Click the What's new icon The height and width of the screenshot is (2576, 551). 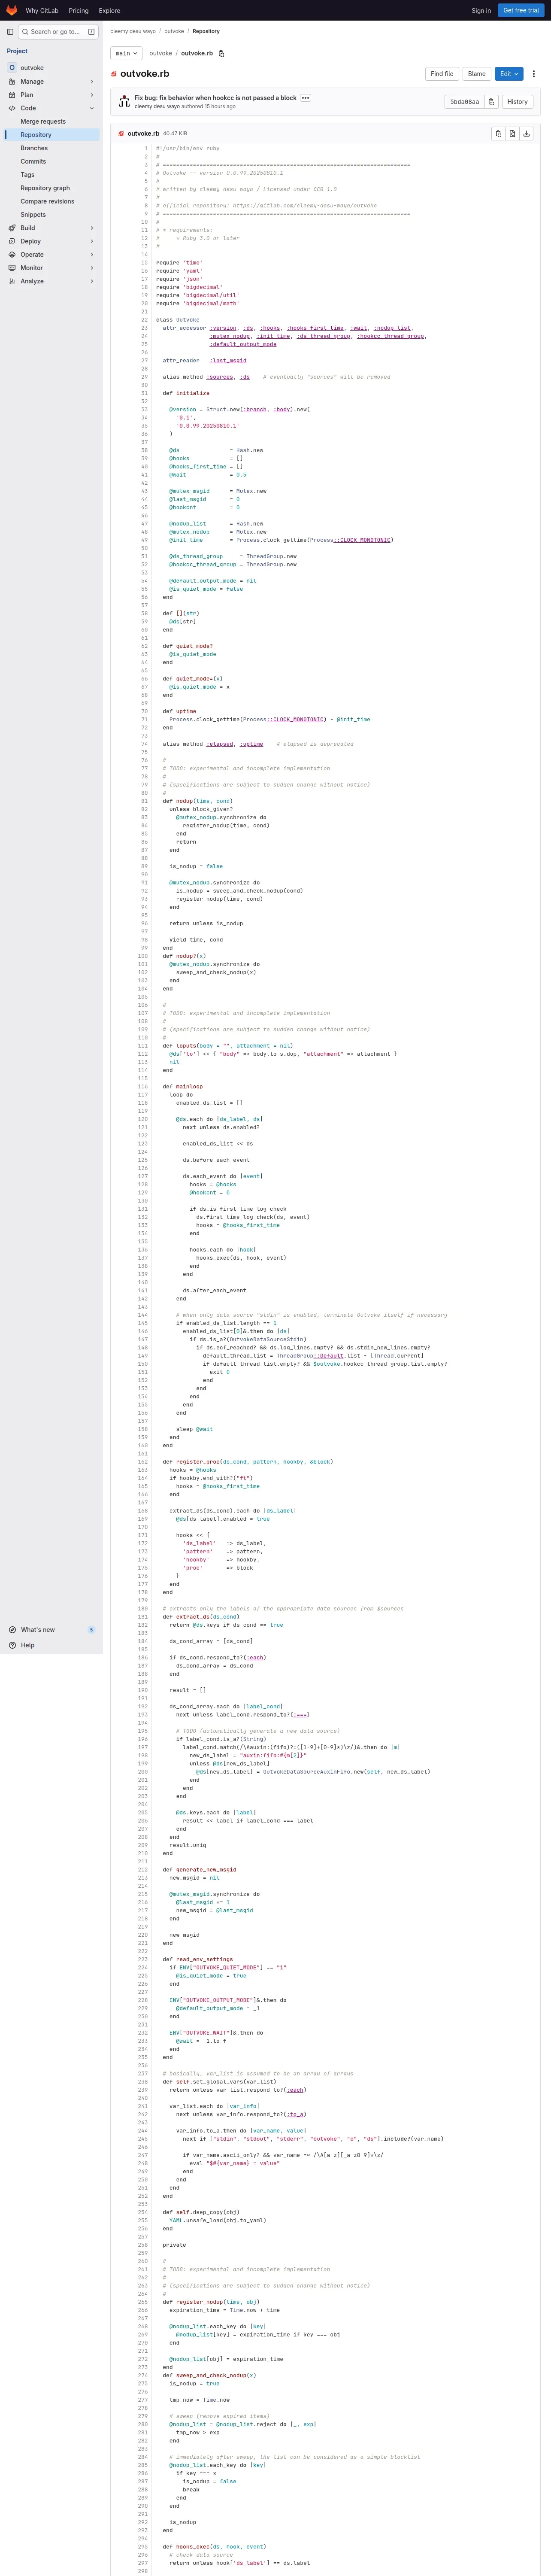[12, 1630]
